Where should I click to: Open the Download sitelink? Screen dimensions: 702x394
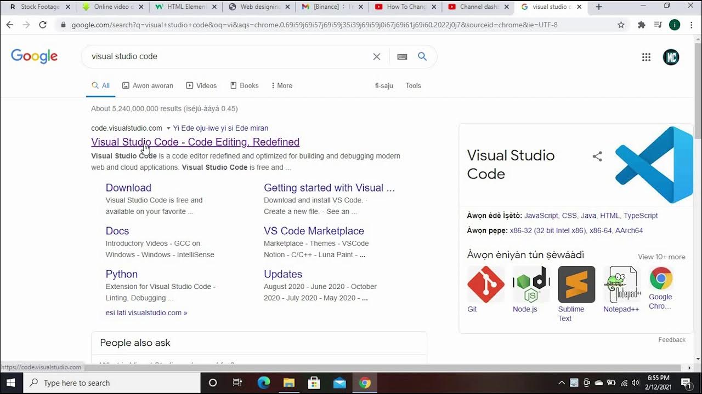tap(128, 188)
